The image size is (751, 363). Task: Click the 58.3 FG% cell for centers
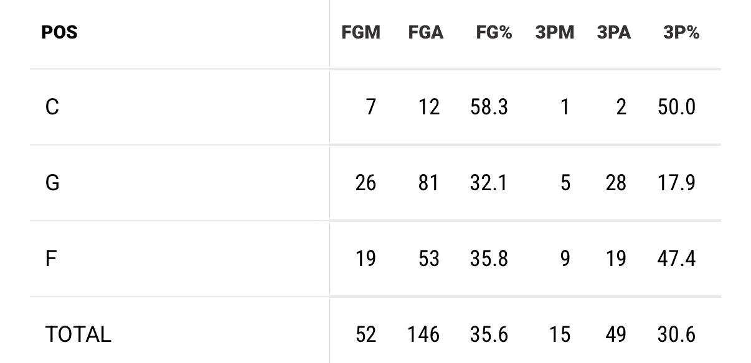(x=489, y=108)
